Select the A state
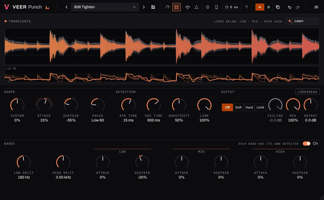324x200 pixels. click(x=260, y=7)
